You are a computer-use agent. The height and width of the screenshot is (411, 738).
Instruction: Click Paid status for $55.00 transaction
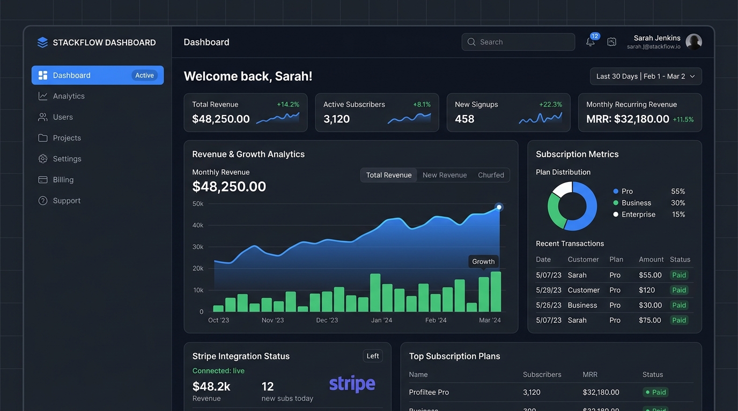(x=679, y=275)
